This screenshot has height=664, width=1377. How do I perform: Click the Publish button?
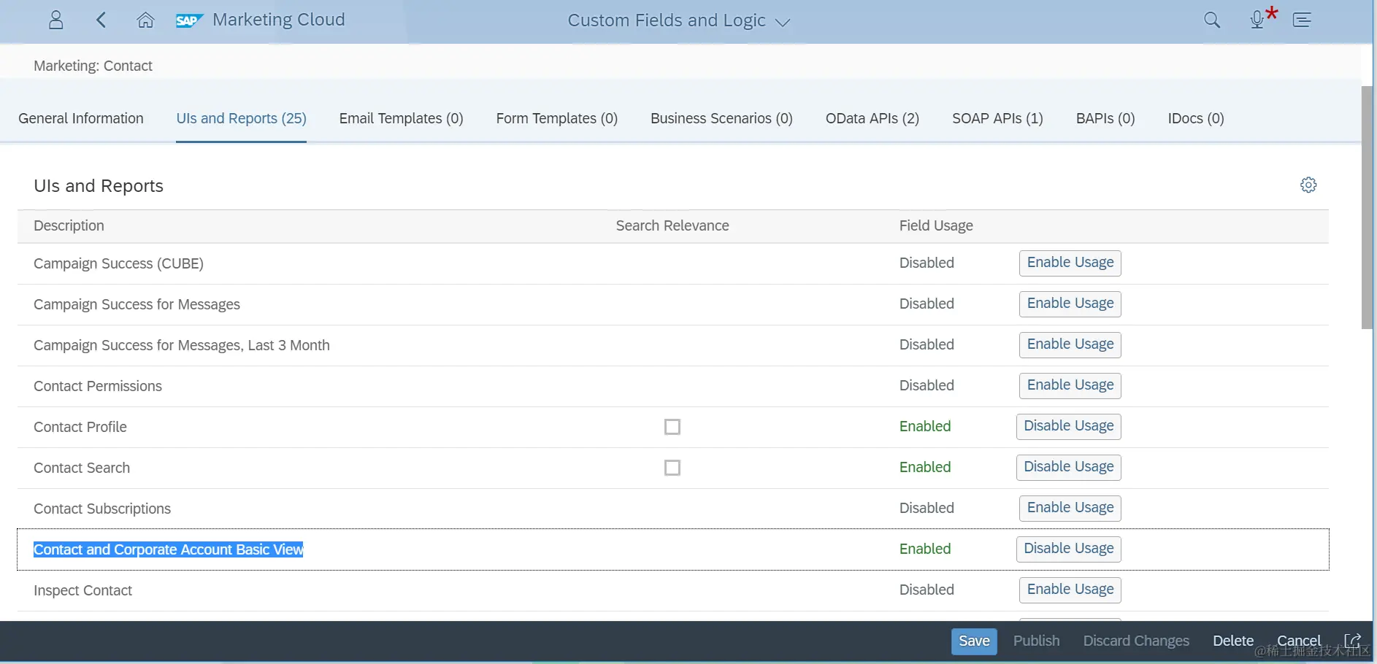point(1036,641)
